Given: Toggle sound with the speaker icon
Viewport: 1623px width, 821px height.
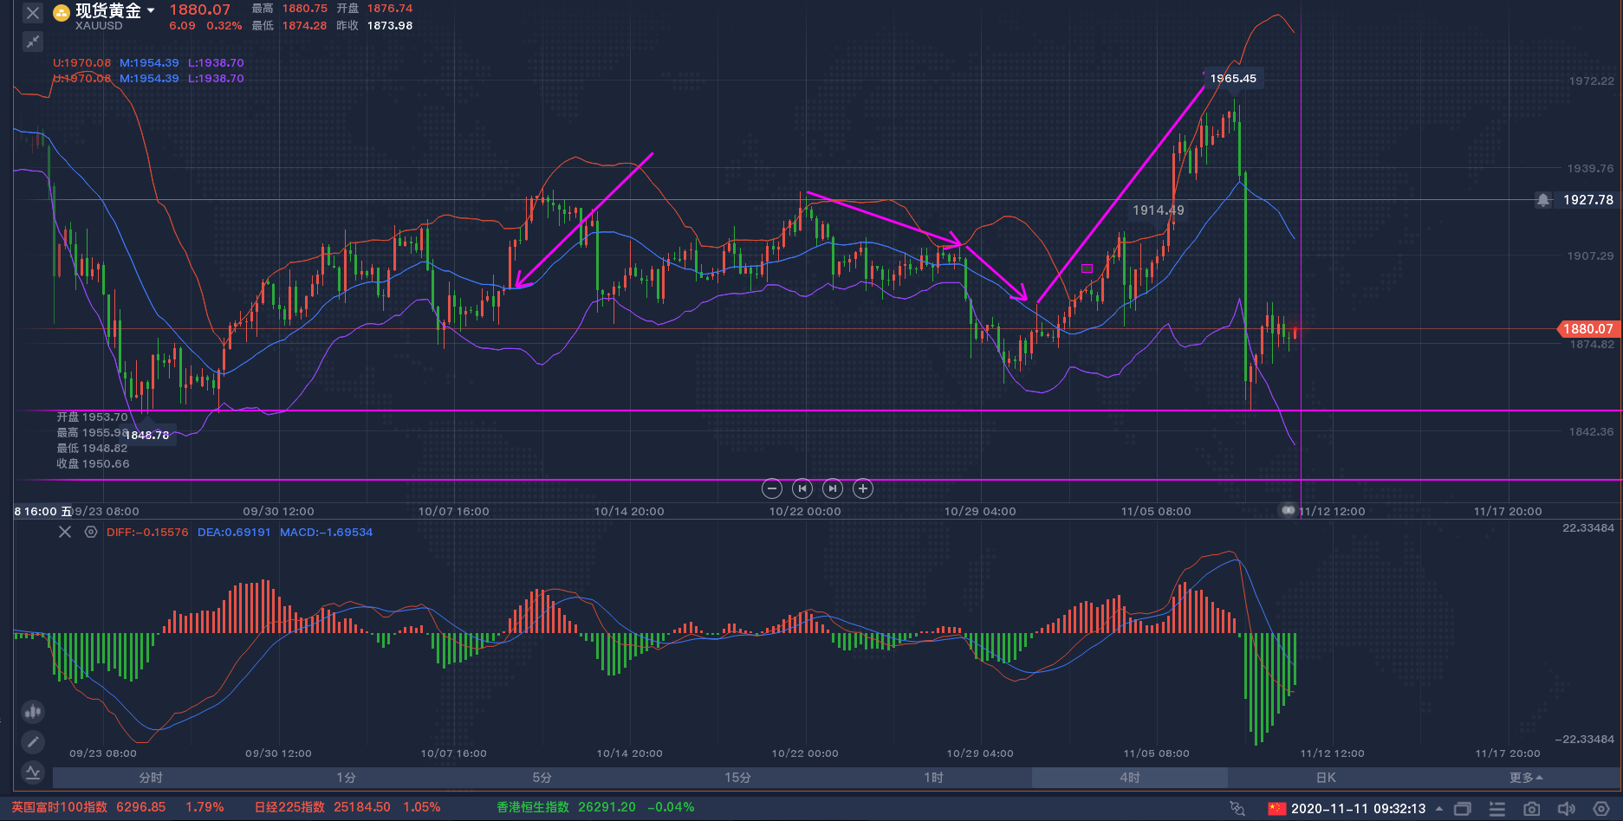Looking at the screenshot, I should (1567, 809).
